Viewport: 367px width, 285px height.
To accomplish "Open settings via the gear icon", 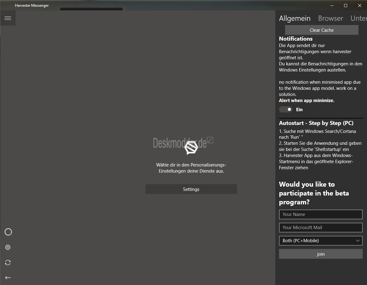I will [8, 247].
